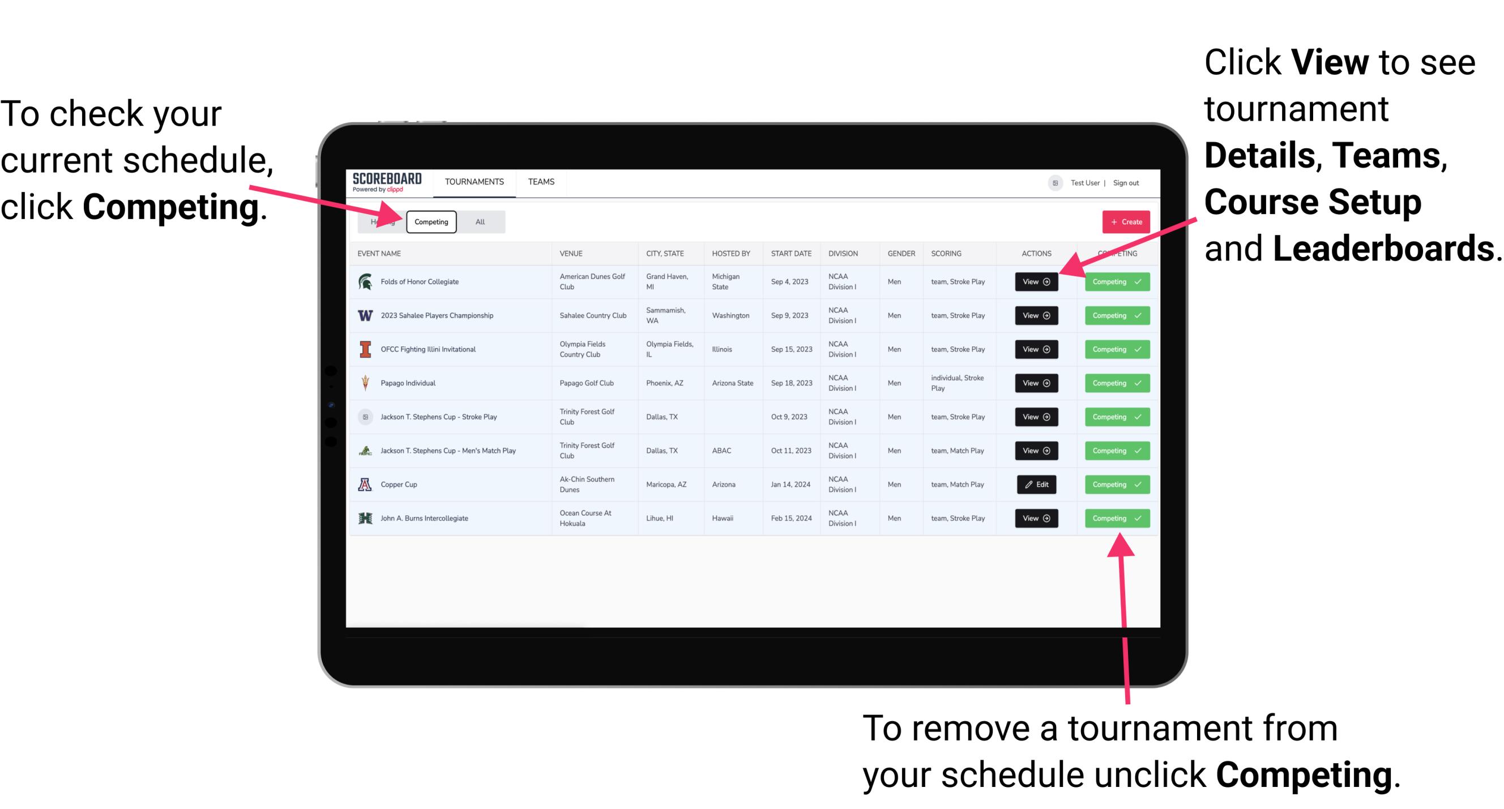Click the View icon for 2023 Sahalee Players Championship
Viewport: 1504px width, 809px height.
[x=1035, y=315]
